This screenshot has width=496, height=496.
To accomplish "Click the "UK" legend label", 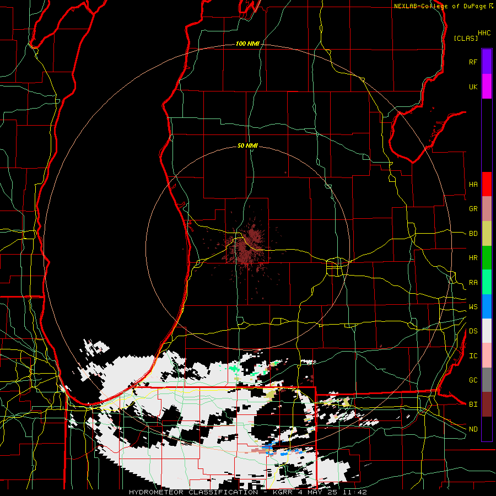I will click(x=473, y=87).
